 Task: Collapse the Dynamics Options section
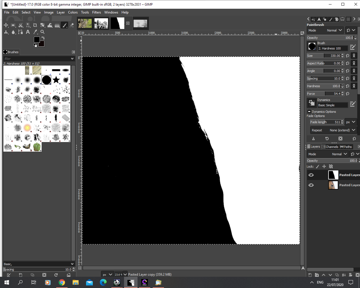(309, 112)
